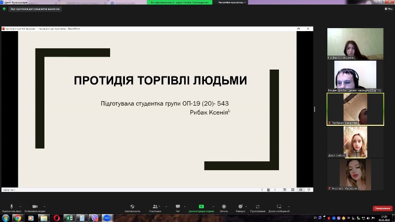The image size is (395, 222).
Task: Click the green encryption shield icon
Action: point(4,9)
